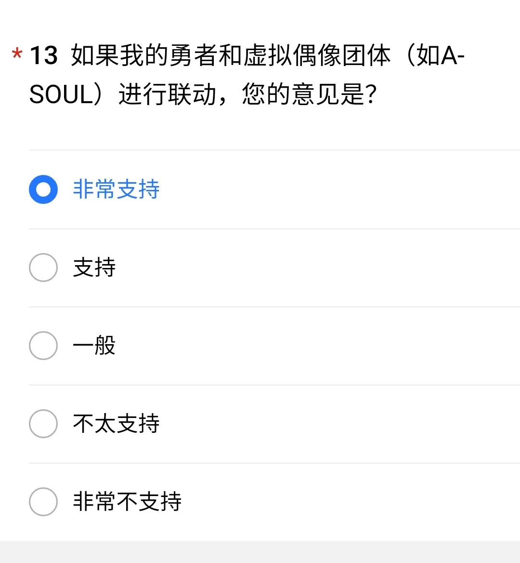Image resolution: width=520 pixels, height=563 pixels.
Task: Click the white center of the selected radio
Action: [x=43, y=189]
